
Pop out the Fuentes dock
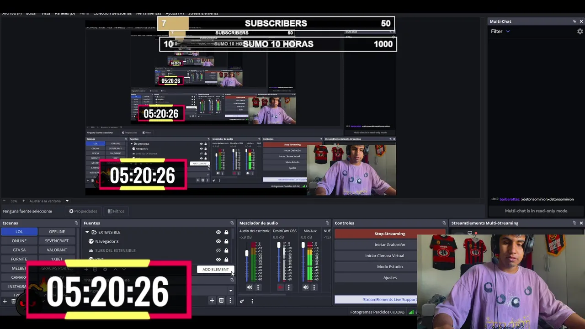[x=232, y=223]
